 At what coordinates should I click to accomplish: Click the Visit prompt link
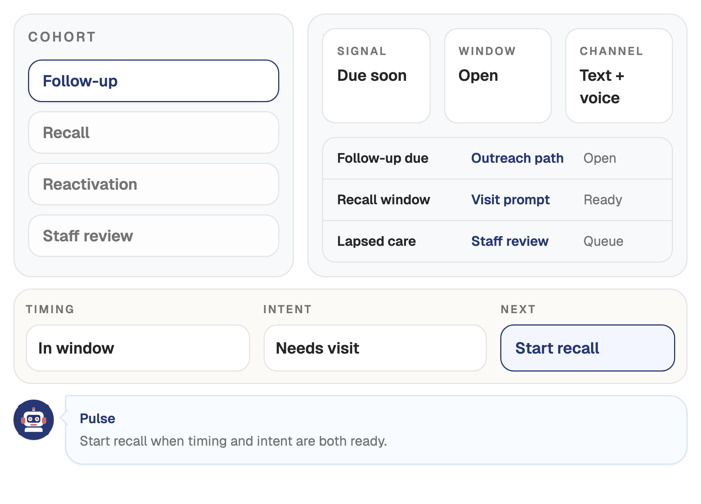tap(510, 200)
